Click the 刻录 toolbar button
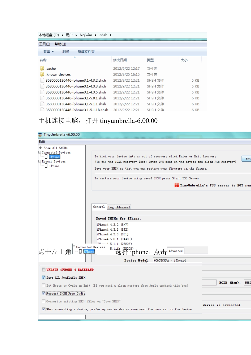 click(66, 52)
